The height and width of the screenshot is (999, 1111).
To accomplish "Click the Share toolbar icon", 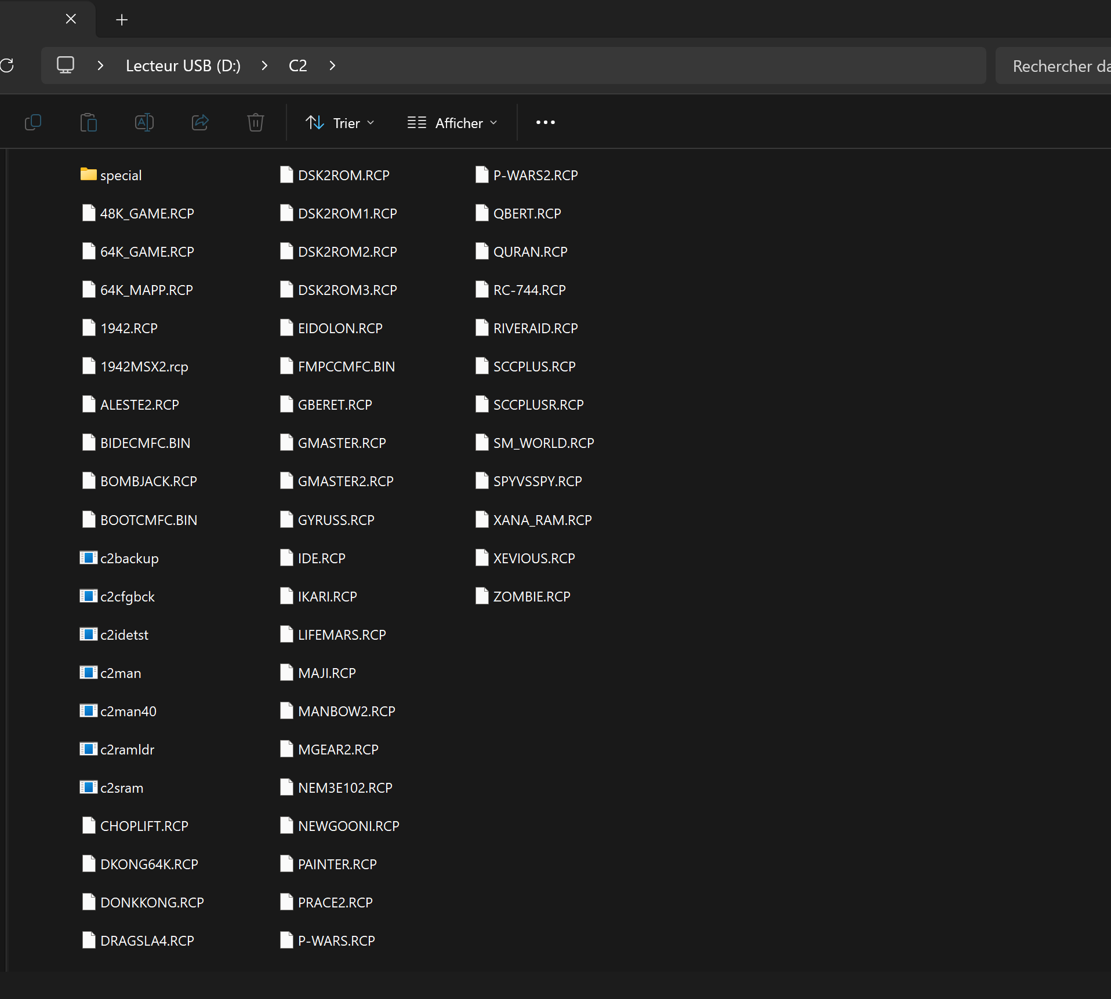I will tap(200, 122).
